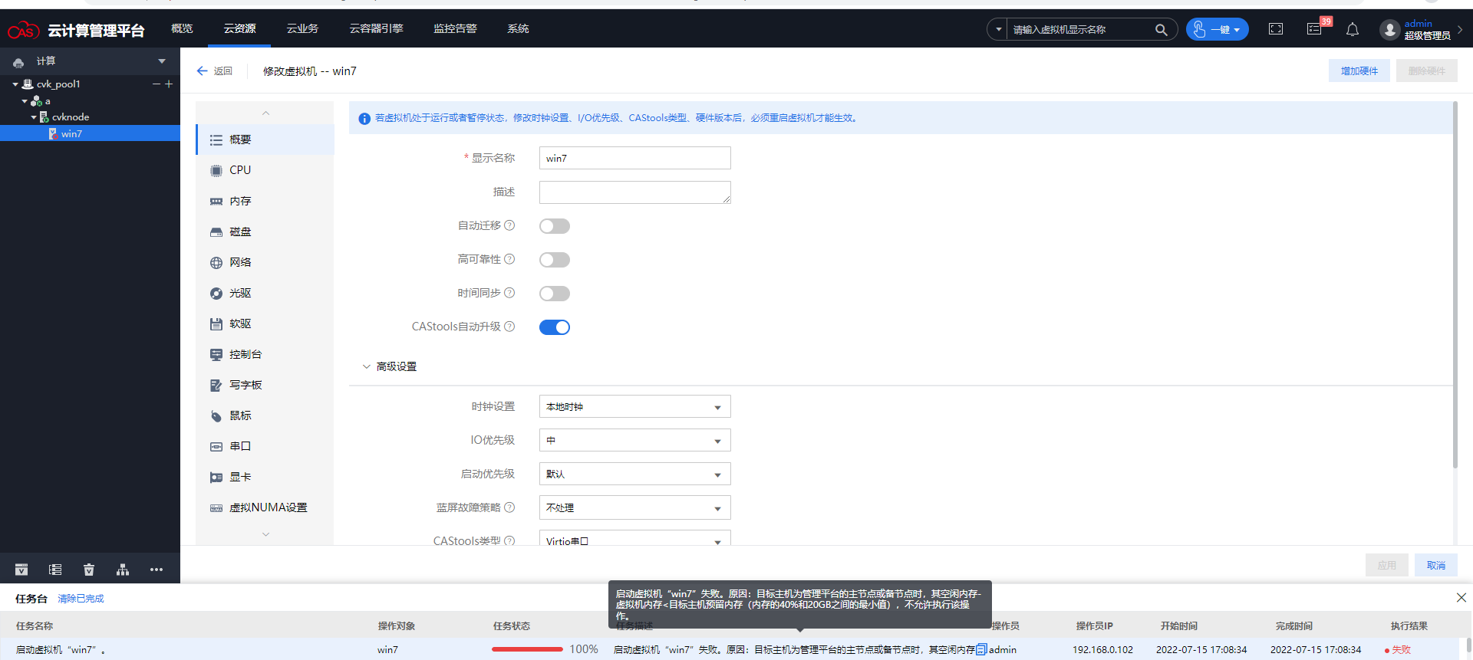Viewport: 1473px width, 660px height.
Task: Click the help icon beside 自动迁移
Action: click(x=509, y=225)
